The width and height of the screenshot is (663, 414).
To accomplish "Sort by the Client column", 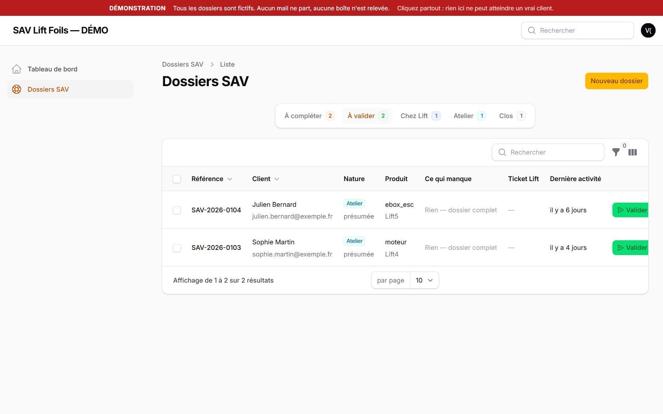I will 266,179.
